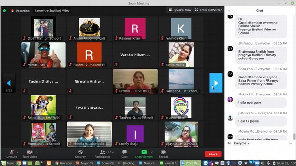296x166 pixels.
Task: Click muted mic icon on Reshmi B tile
Action: pyautogui.click(x=70, y=65)
